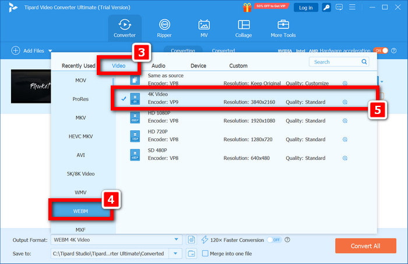
Task: Switch to the Custom tab
Action: (238, 66)
